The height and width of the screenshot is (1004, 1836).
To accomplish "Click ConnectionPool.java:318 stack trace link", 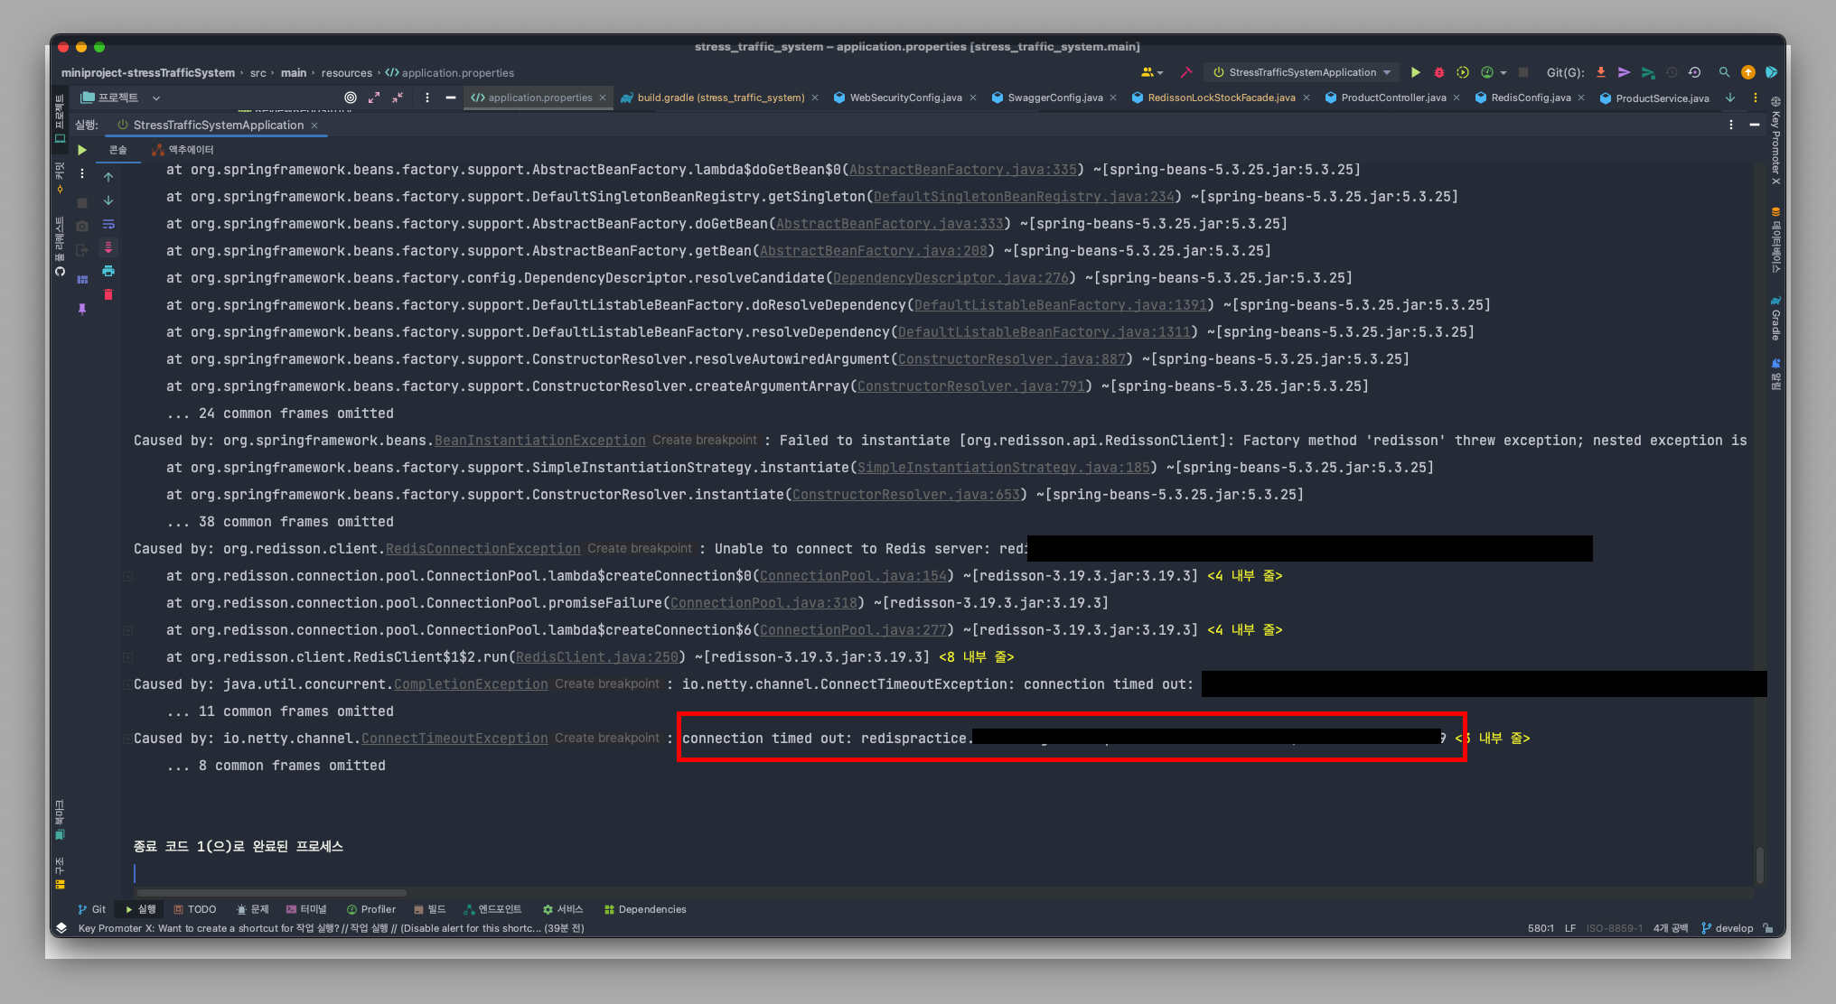I will point(763,603).
